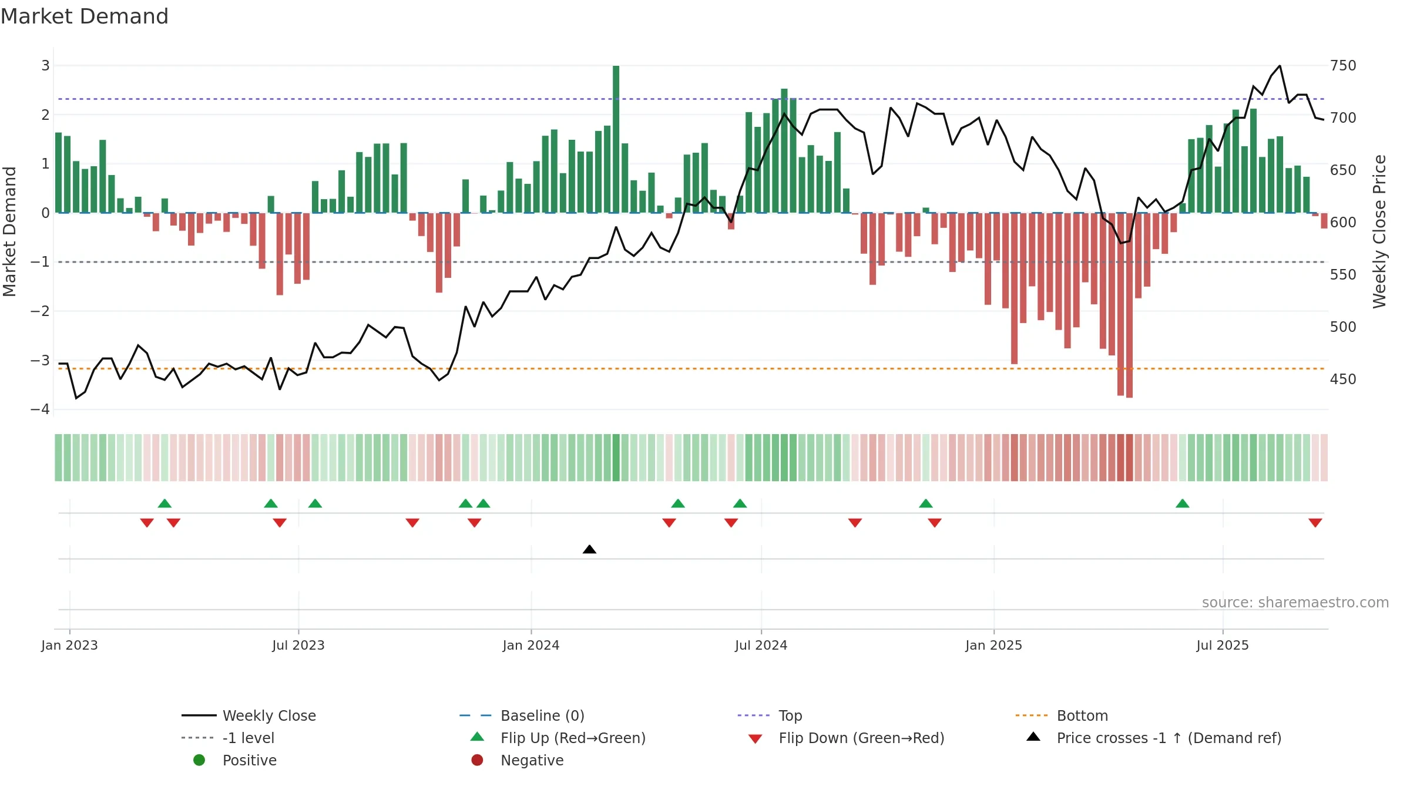
Task: Click the orange dotted Bottom line sample in legend
Action: 1032,715
